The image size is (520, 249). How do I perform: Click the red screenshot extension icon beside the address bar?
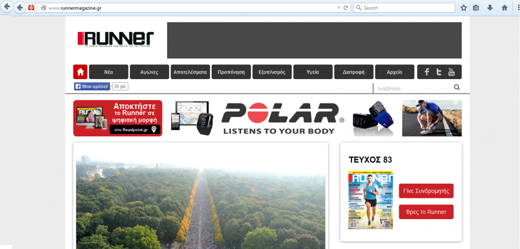point(31,8)
